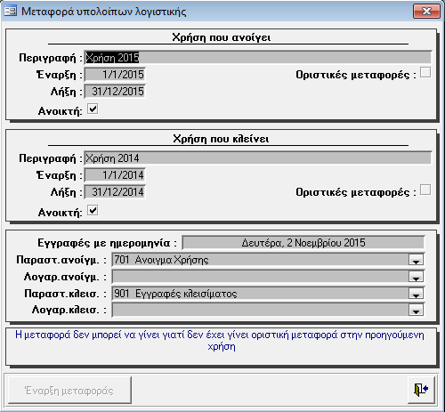Open the Λογαρ.κλεισ. dropdown arrow
The image size is (445, 412).
pyautogui.click(x=416, y=311)
